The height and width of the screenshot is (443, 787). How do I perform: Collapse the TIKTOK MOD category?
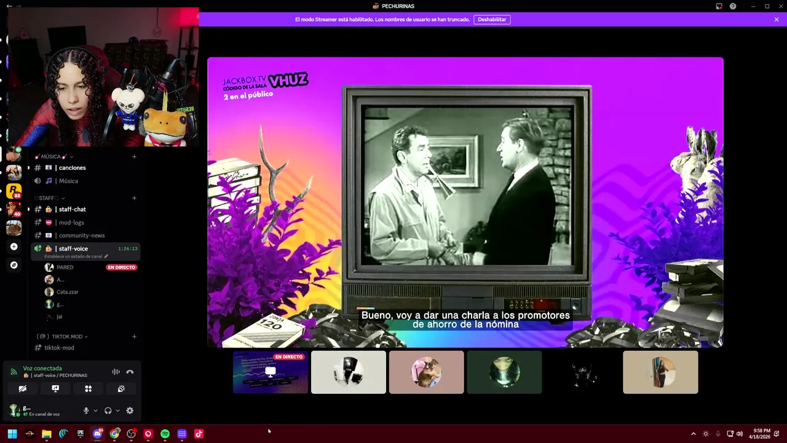[62, 337]
